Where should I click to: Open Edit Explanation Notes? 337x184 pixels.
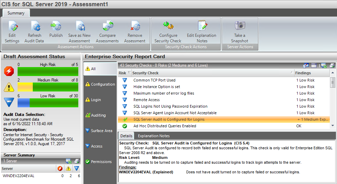201,32
